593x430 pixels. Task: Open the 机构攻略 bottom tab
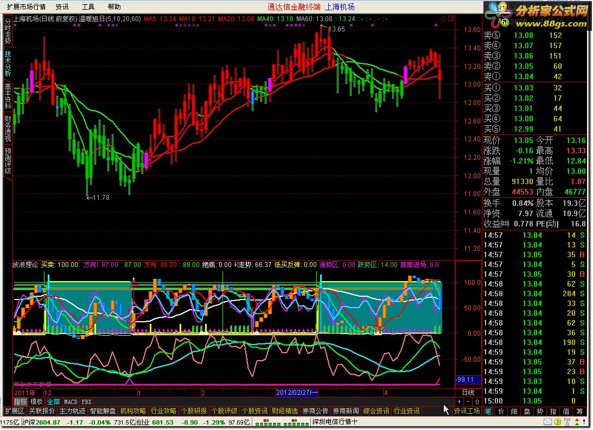133,411
